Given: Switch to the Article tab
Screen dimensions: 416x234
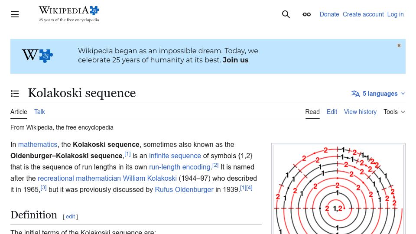Looking at the screenshot, I should tap(19, 112).
